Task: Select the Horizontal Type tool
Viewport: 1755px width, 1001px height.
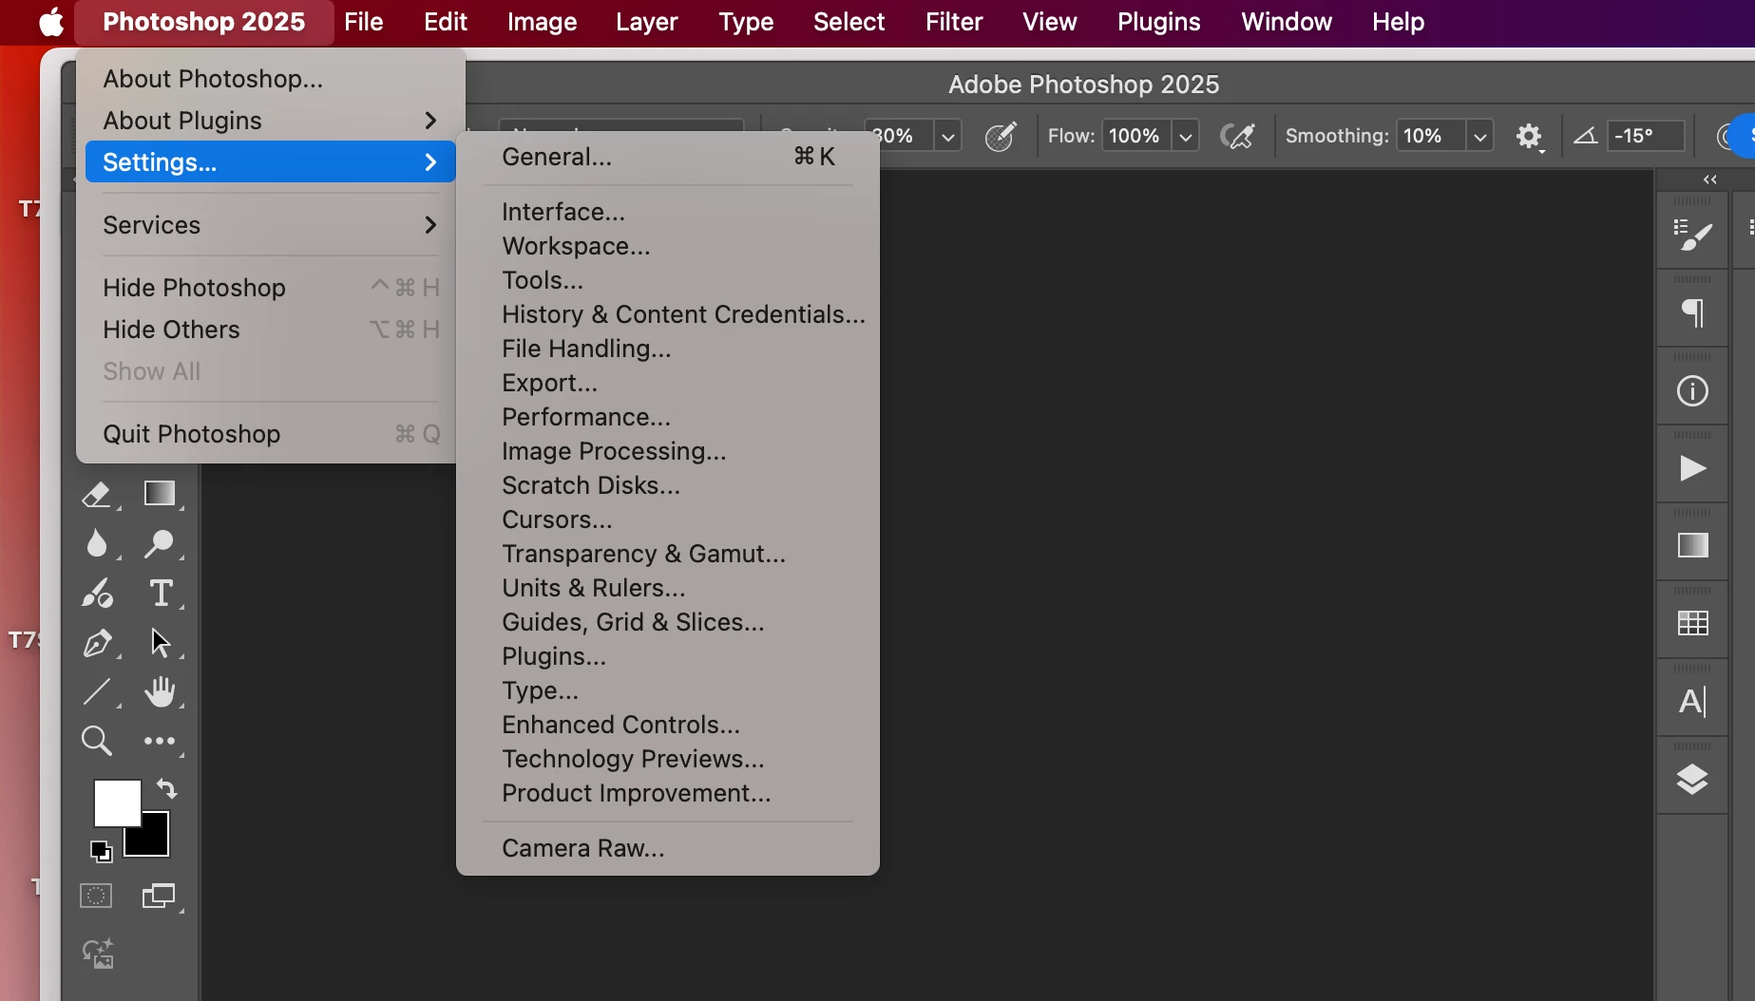Action: [162, 594]
